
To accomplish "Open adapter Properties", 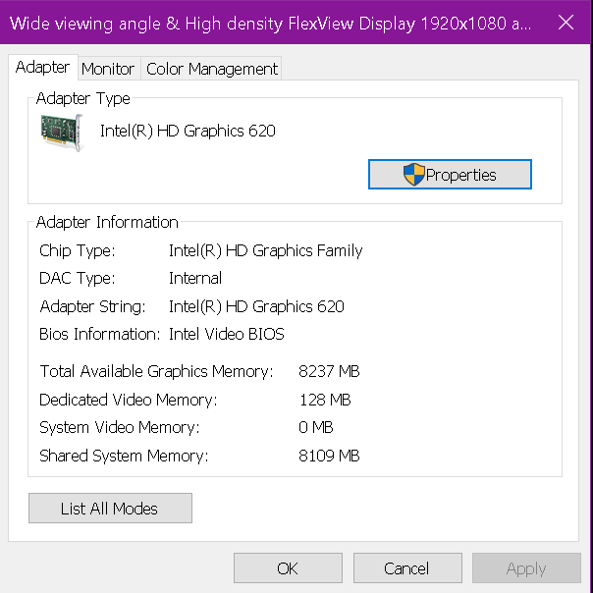I will tap(450, 175).
